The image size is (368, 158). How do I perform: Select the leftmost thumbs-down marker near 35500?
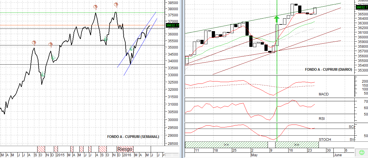tap(34, 43)
